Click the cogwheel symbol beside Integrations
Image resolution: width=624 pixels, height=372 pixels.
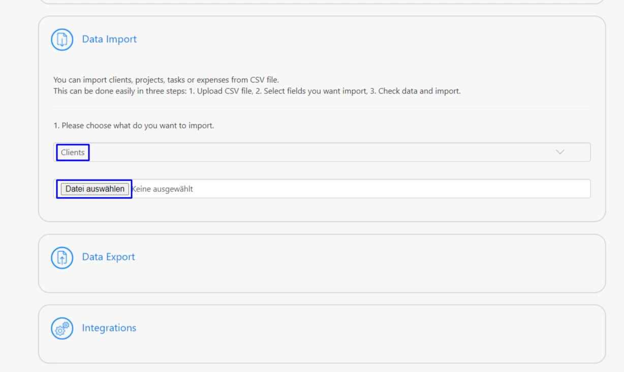61,328
